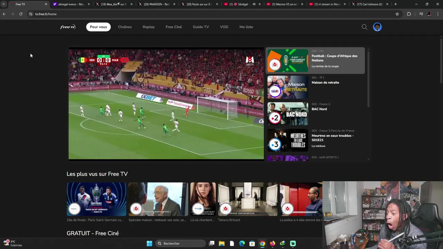Select M6 Coupe d'Afrique des Nations channel
The height and width of the screenshot is (249, 443).
[315, 61]
